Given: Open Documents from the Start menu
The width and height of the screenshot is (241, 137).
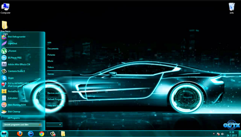Looking at the screenshot, I should point(53,49).
